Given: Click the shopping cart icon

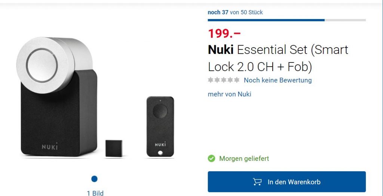Looking at the screenshot, I should [x=257, y=182].
